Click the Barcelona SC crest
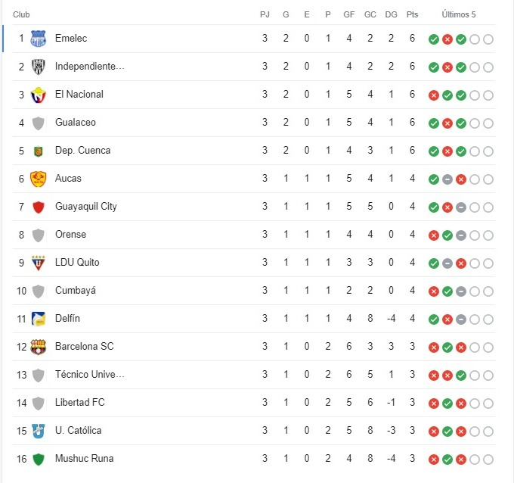This screenshot has height=483, width=514. [39, 347]
